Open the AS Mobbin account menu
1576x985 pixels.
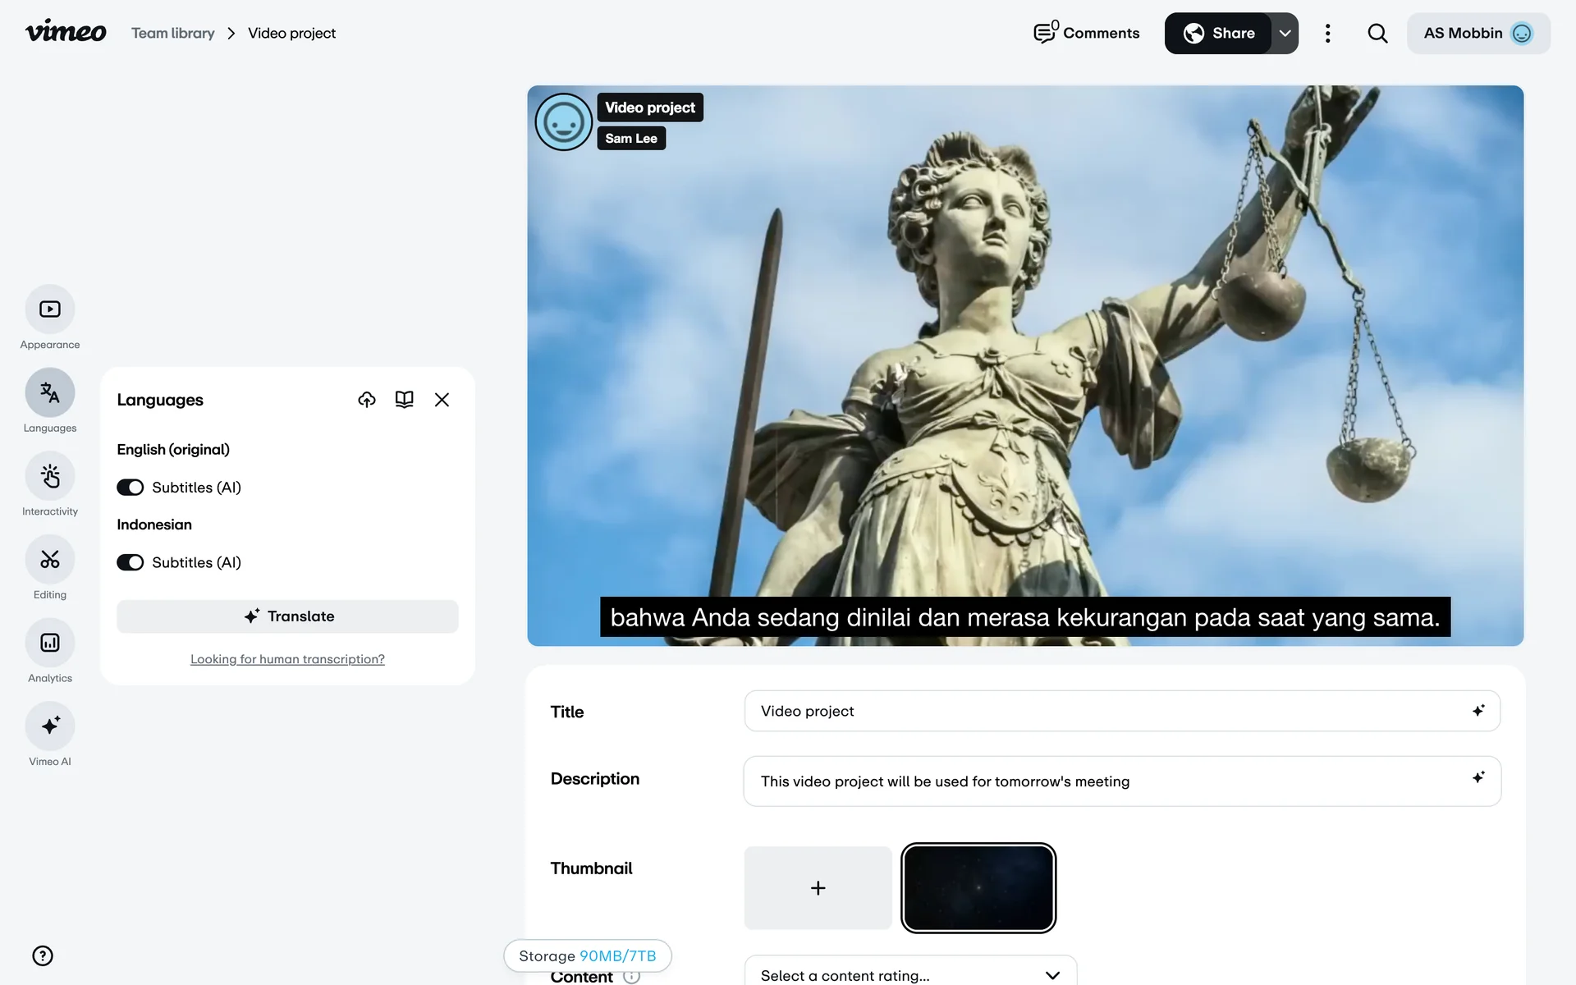[1477, 34]
